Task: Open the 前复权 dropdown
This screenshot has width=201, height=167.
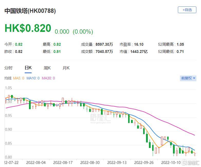Action: [188, 78]
